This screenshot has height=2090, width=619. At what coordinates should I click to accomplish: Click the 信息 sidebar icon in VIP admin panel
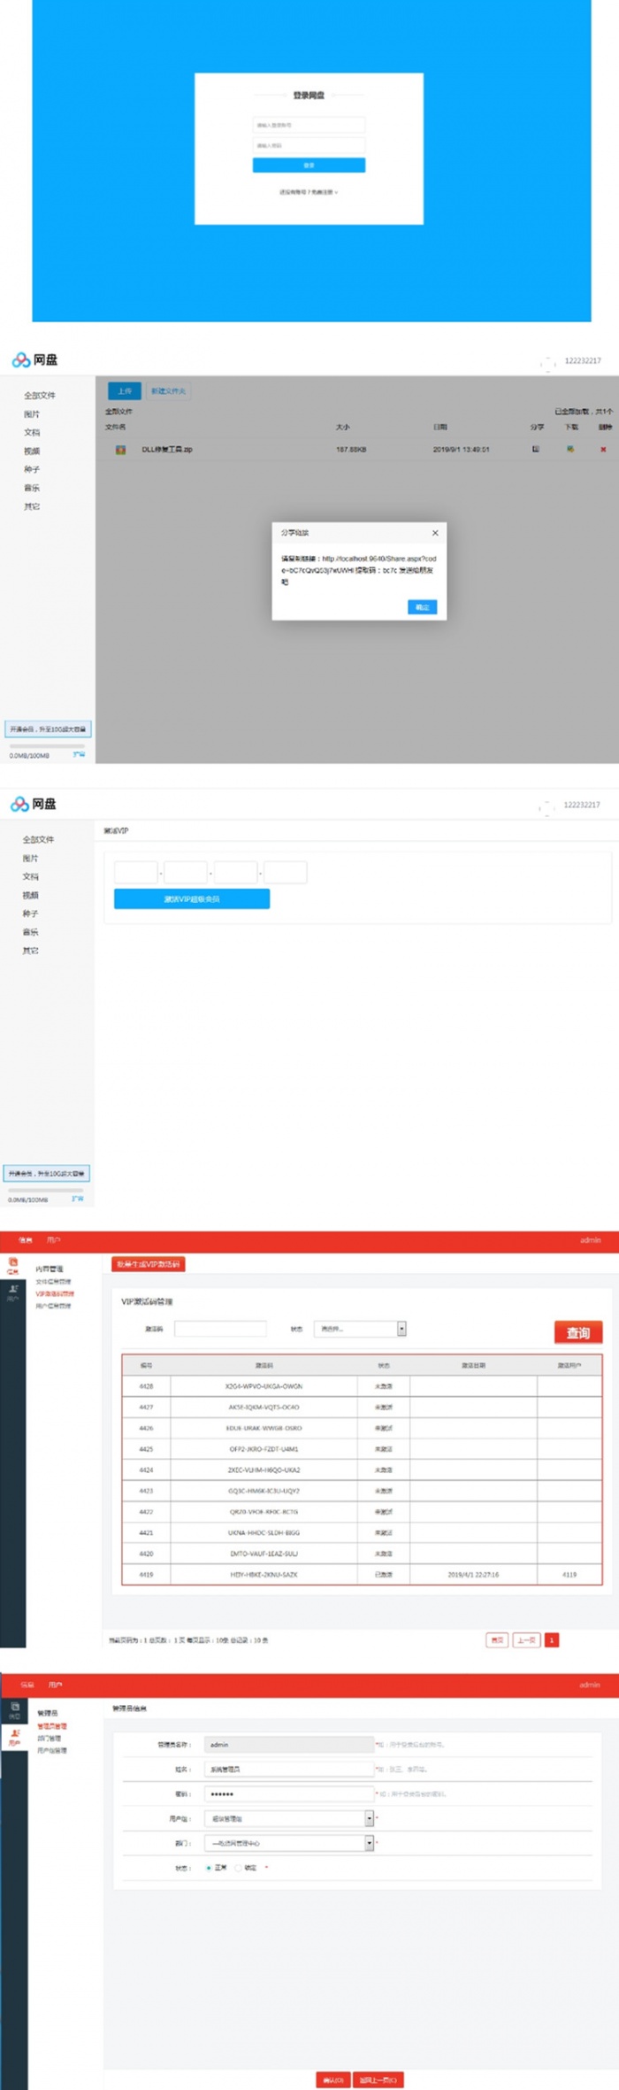[x=12, y=1265]
